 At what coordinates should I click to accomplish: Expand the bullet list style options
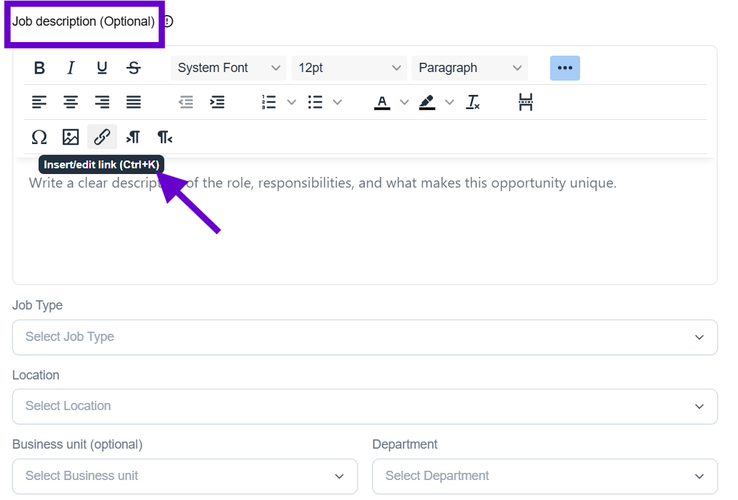click(338, 102)
